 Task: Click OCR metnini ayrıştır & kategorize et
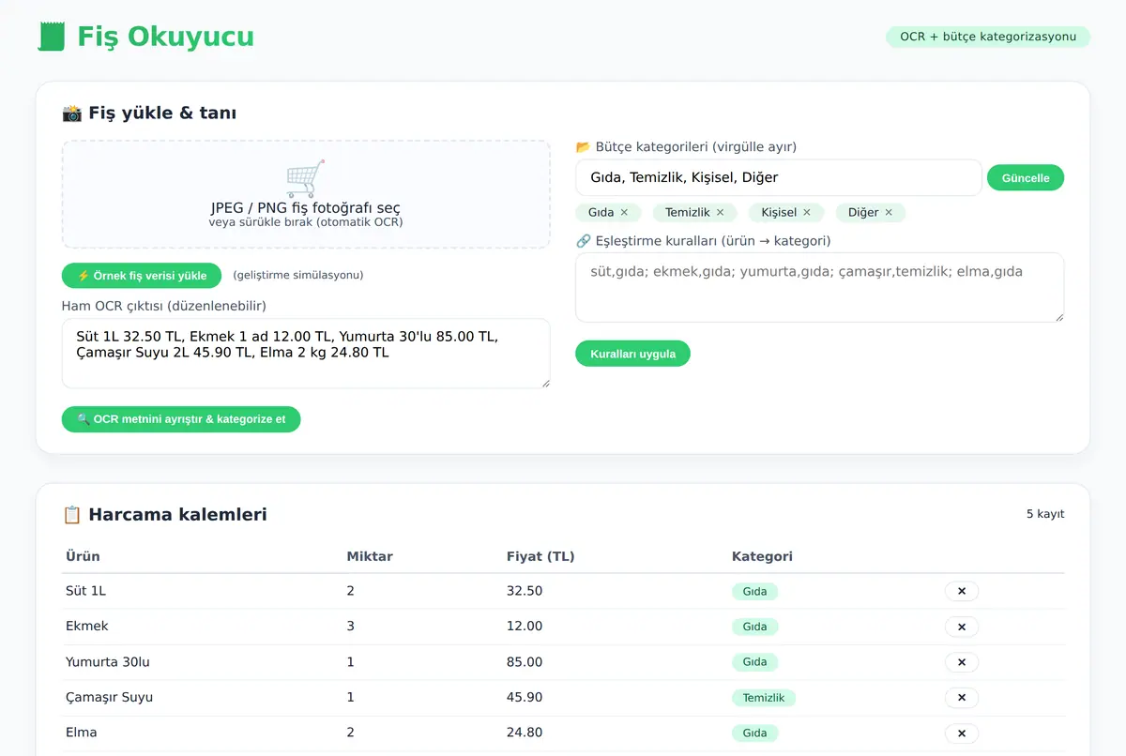tap(181, 419)
